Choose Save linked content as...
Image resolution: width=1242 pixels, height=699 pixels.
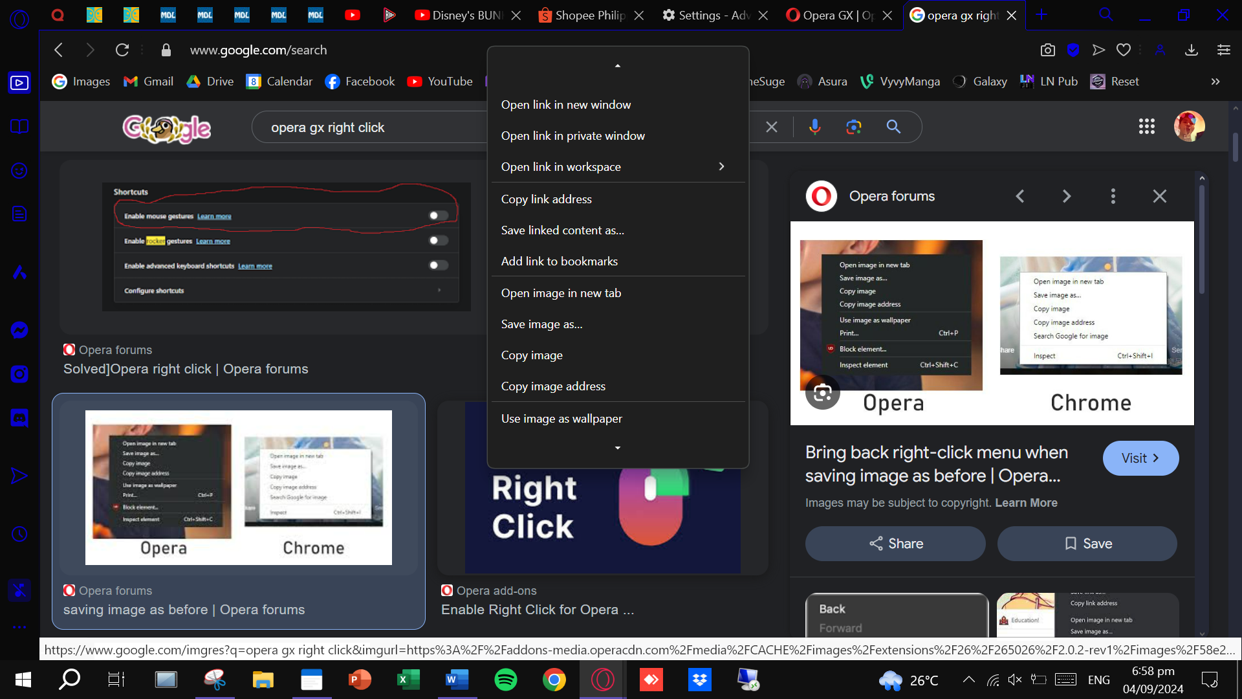point(618,230)
